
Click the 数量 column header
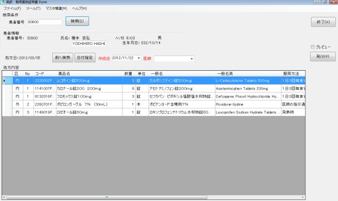(129, 74)
